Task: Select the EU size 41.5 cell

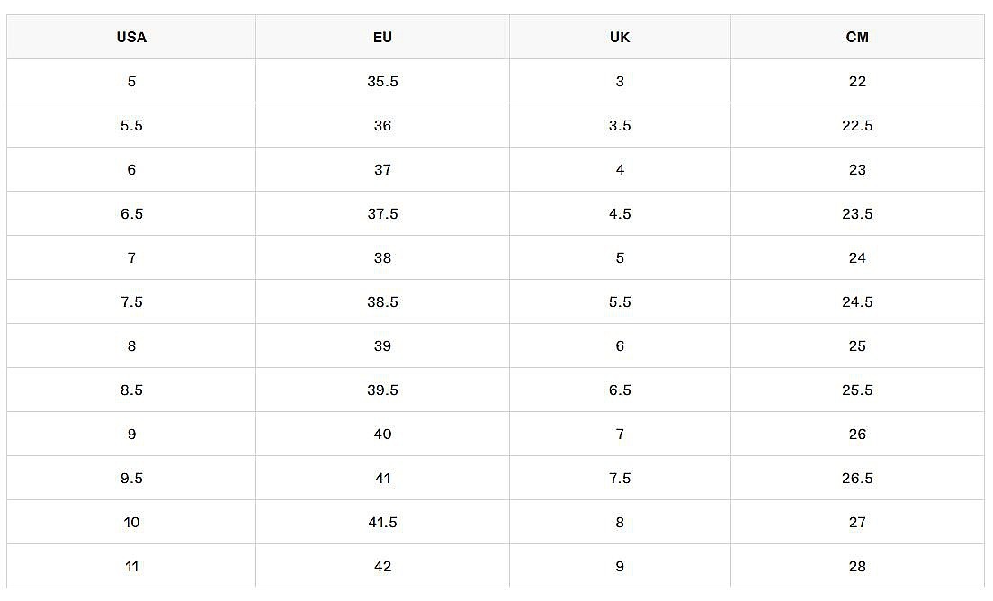Action: (x=382, y=522)
